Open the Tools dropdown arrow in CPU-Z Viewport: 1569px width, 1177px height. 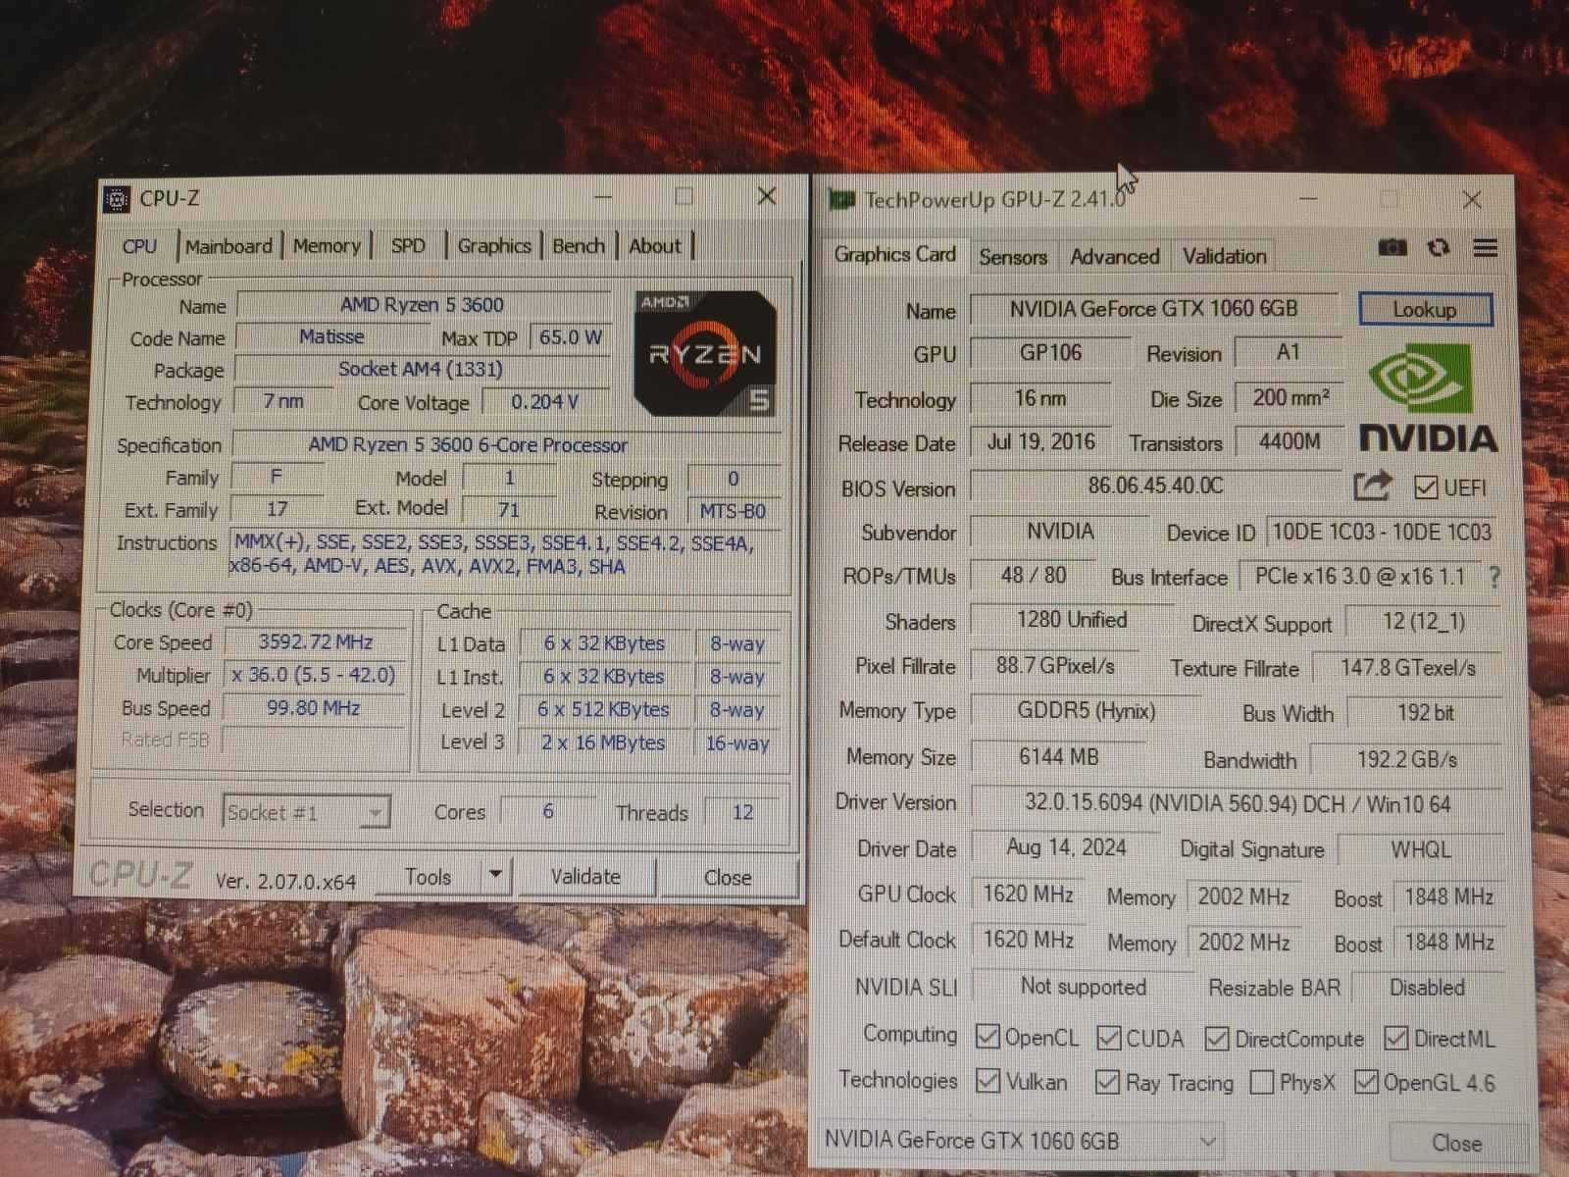pyautogui.click(x=496, y=874)
